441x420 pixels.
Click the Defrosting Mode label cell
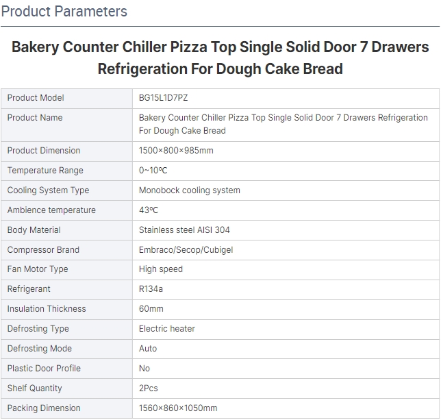point(39,349)
